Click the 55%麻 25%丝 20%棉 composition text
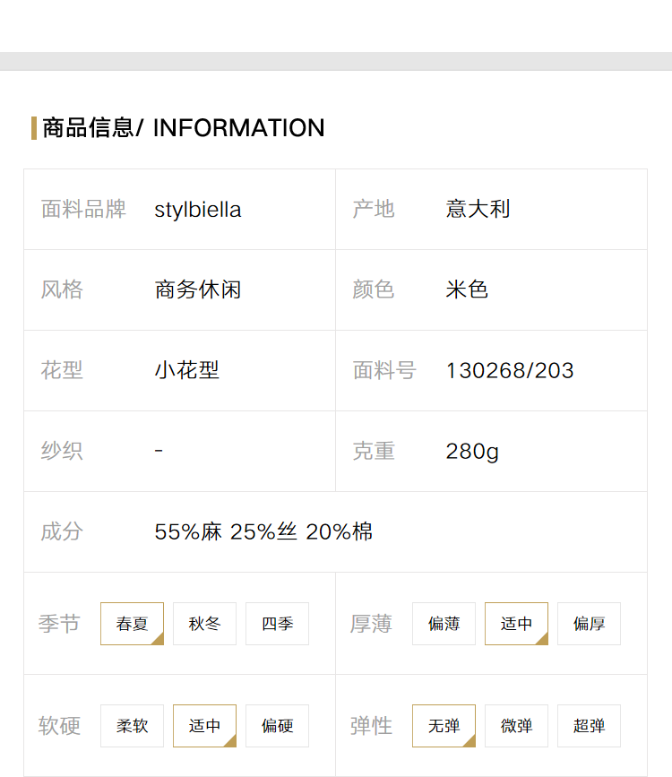 pos(263,531)
